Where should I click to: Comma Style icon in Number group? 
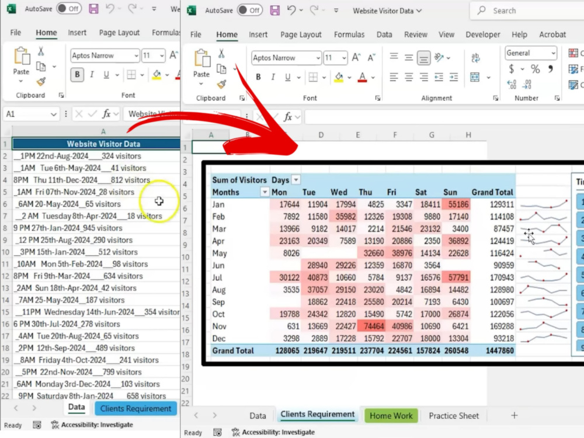[551, 69]
